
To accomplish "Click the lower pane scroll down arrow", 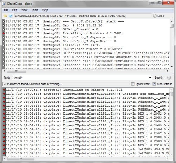I will pos(171,154).
